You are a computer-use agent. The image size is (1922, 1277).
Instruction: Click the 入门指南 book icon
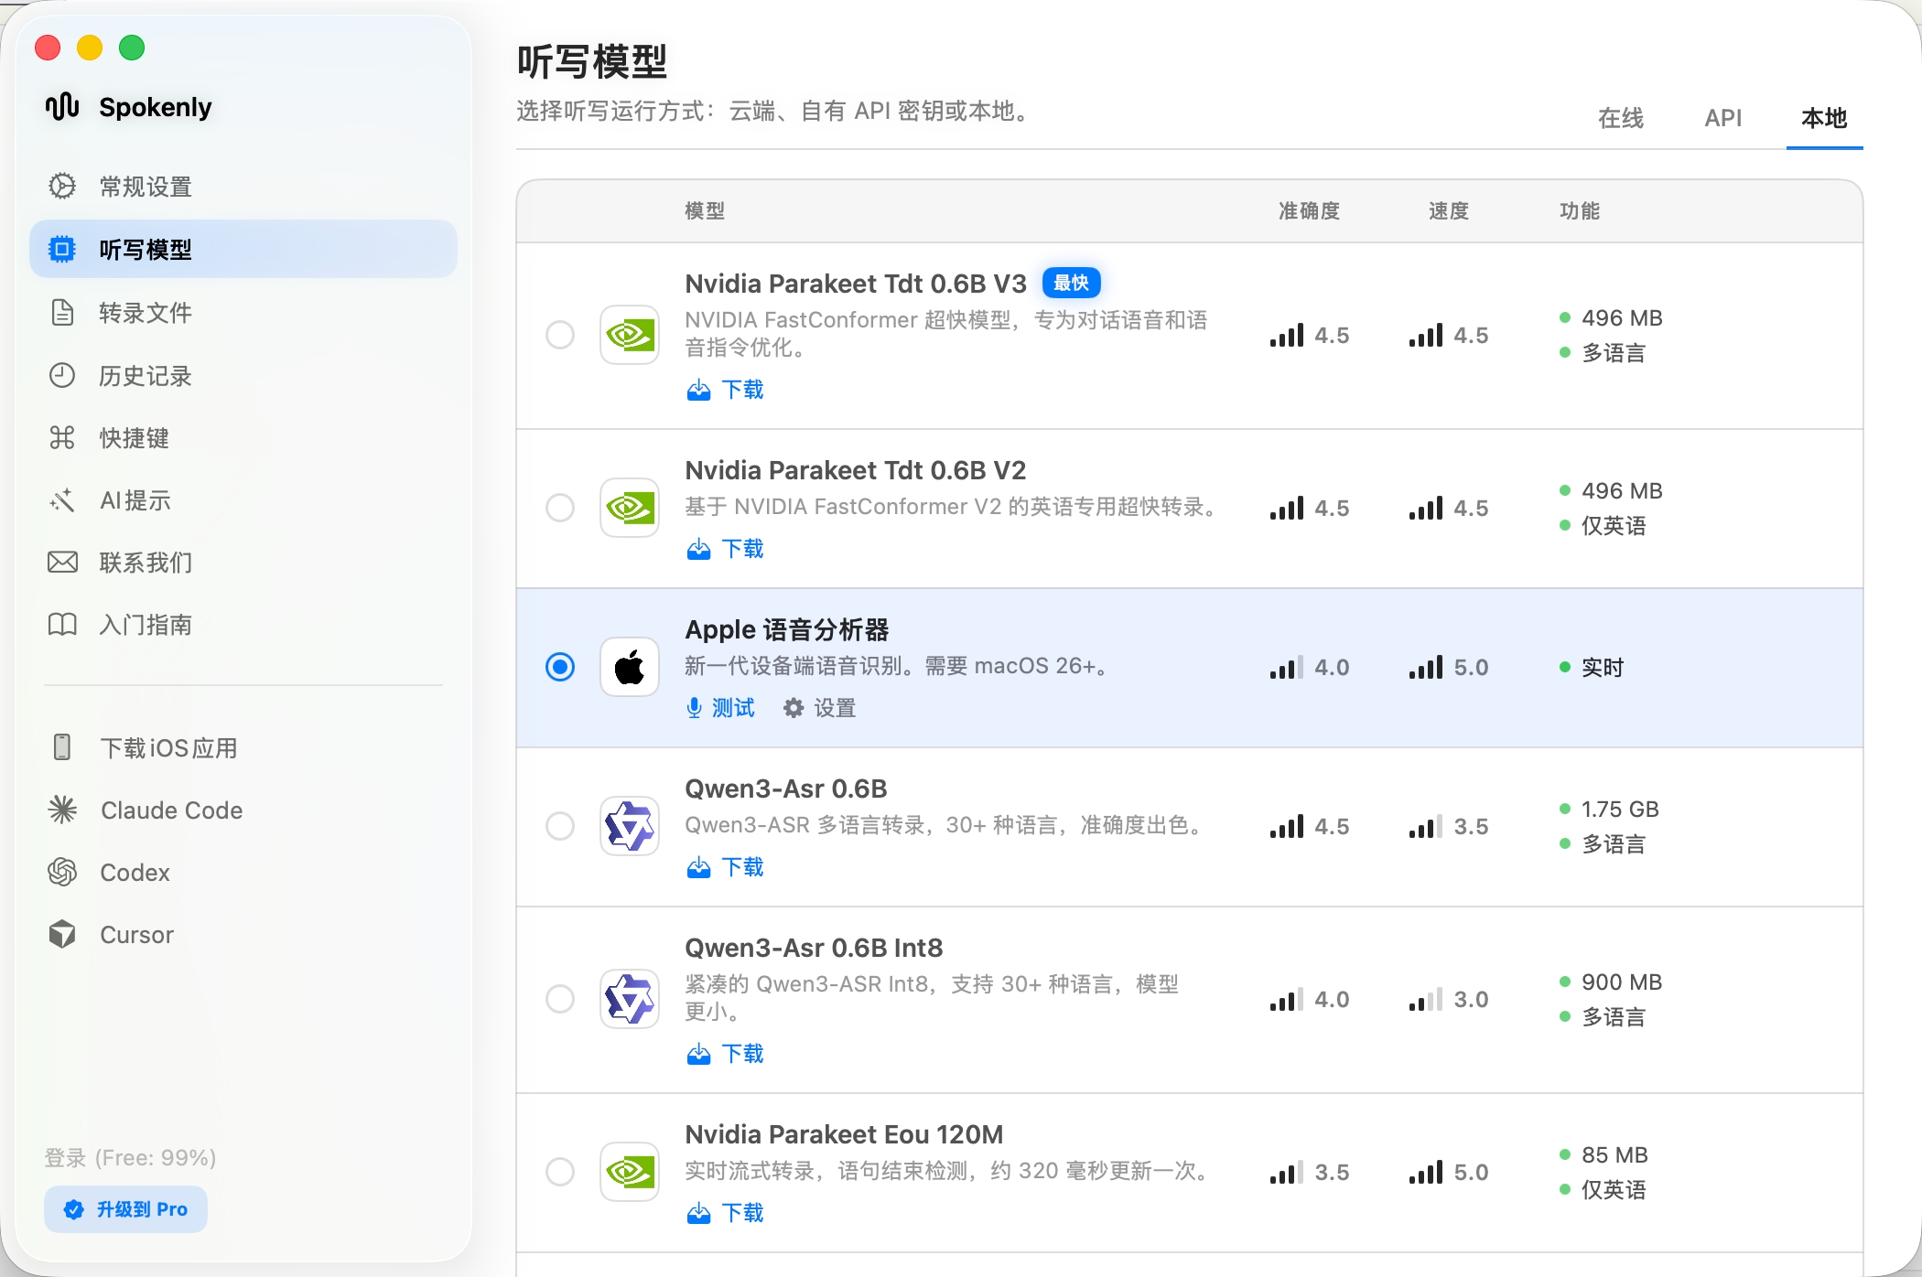click(x=62, y=625)
